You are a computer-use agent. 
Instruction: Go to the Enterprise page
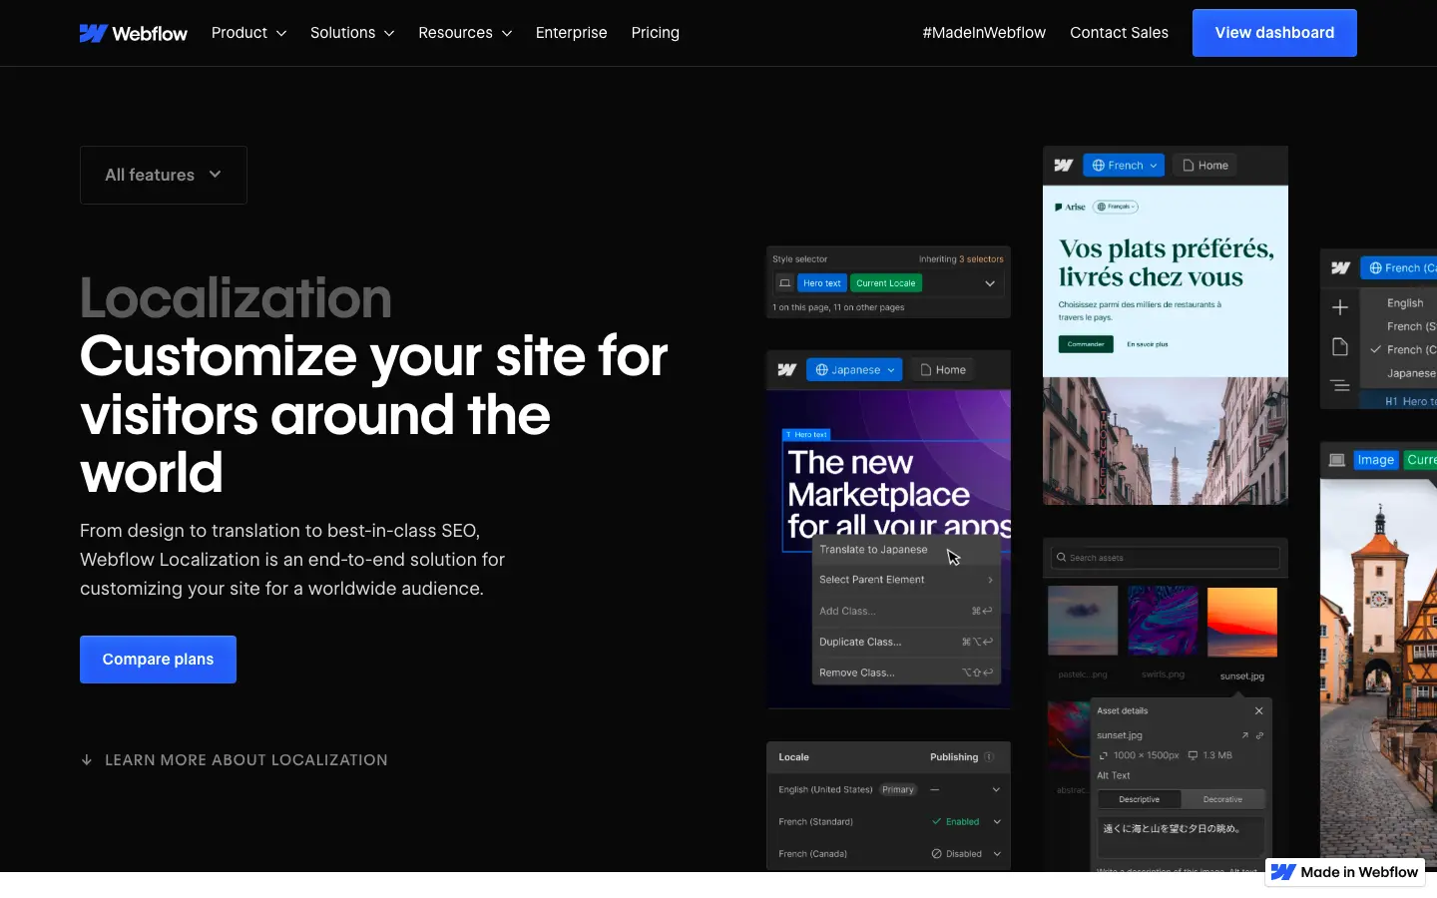click(x=571, y=33)
